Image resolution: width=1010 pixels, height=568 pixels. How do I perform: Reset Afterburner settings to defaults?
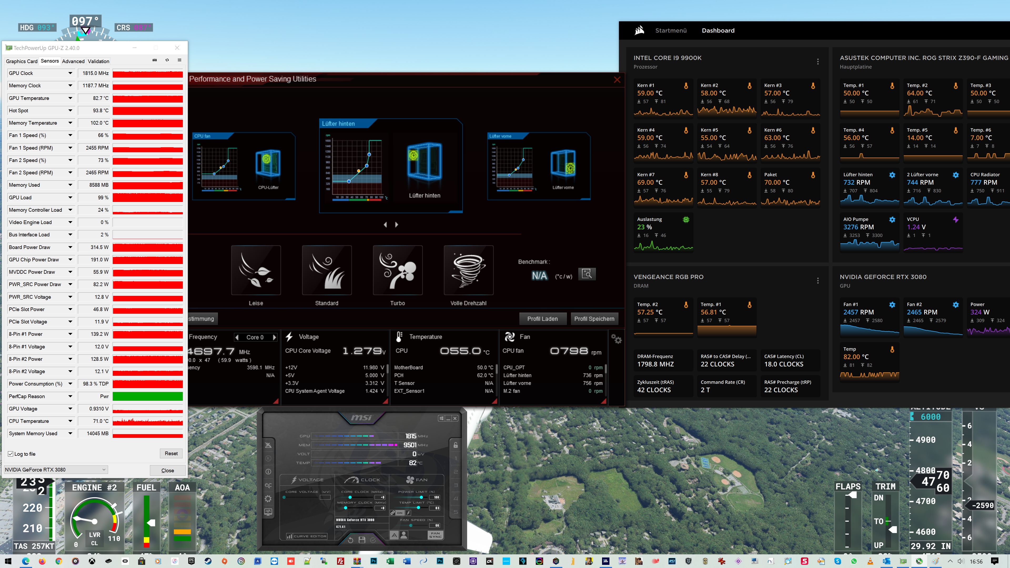click(x=351, y=540)
